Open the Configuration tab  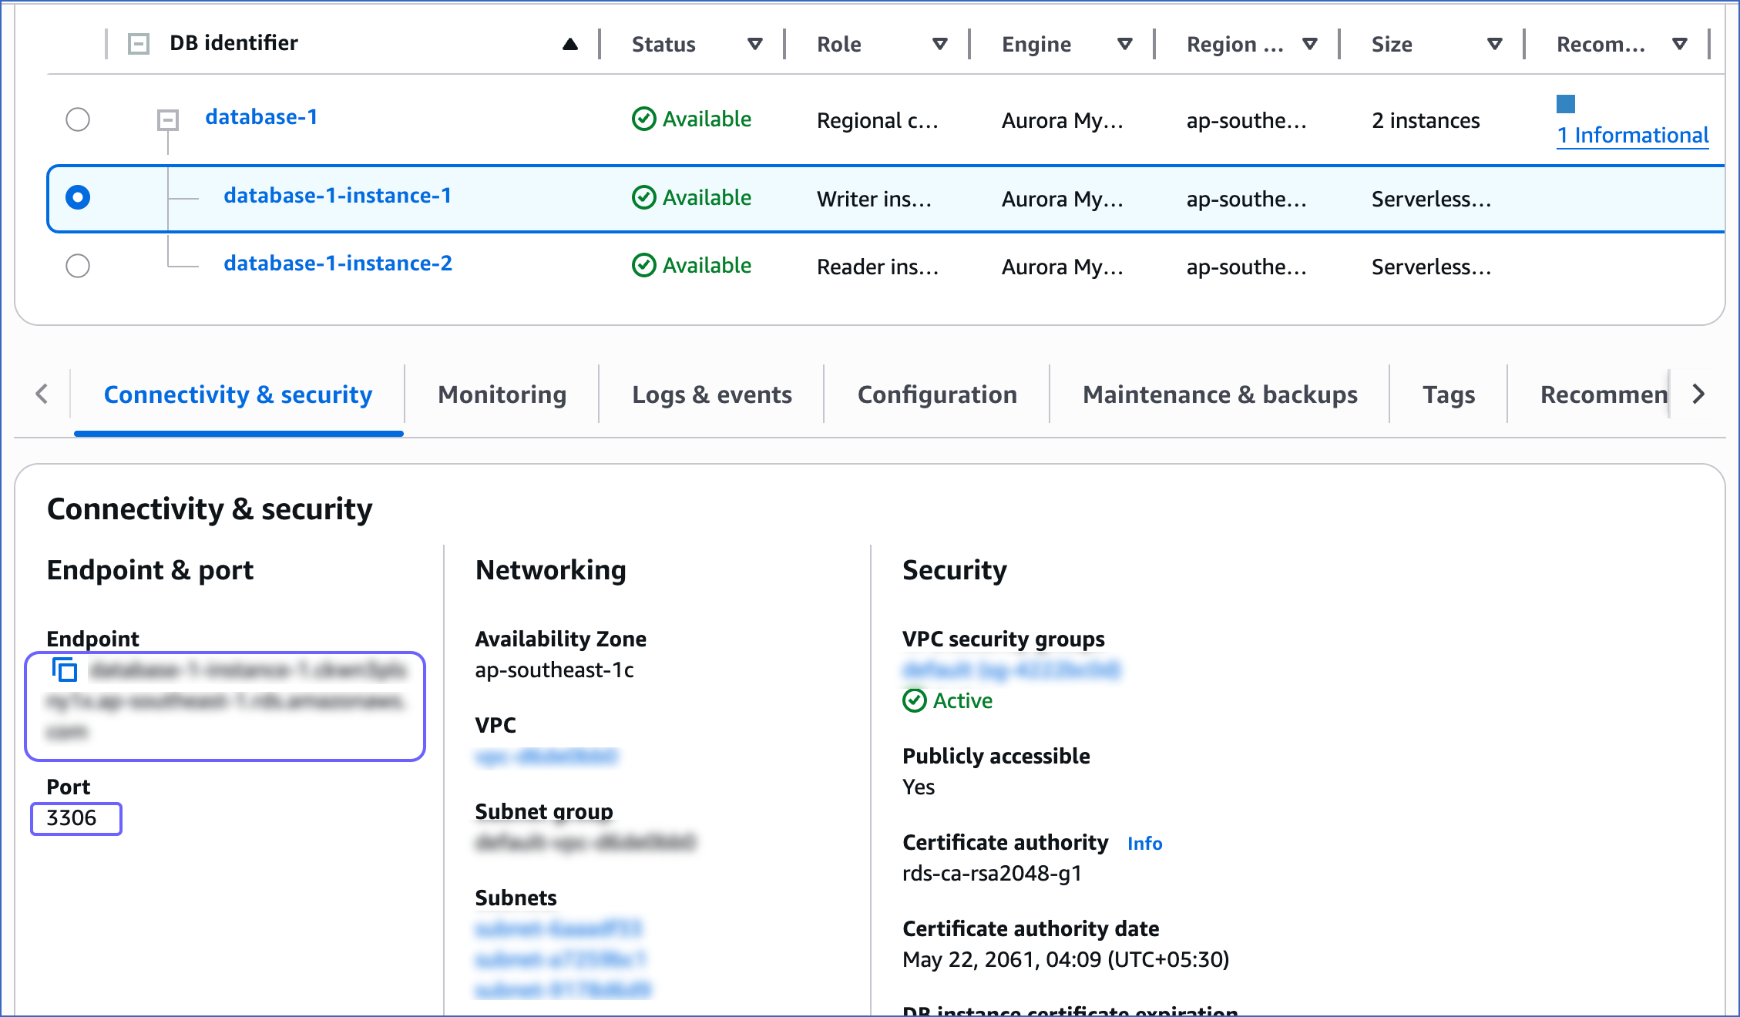(937, 394)
